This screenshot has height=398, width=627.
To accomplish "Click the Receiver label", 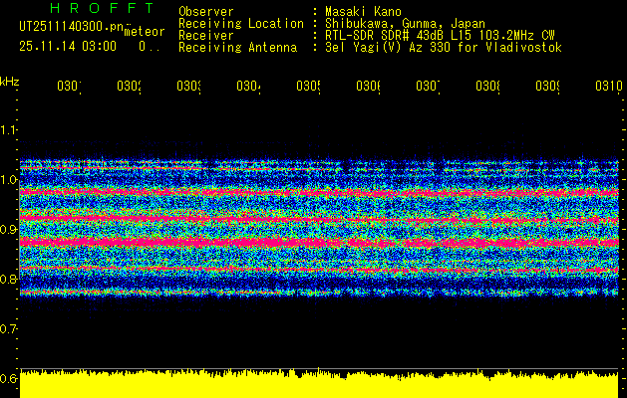I will click(206, 36).
